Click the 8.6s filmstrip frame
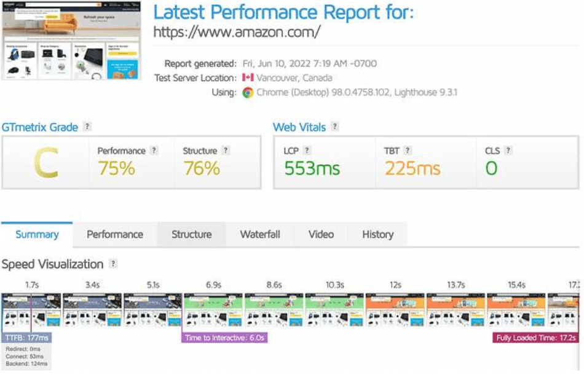 coord(274,310)
